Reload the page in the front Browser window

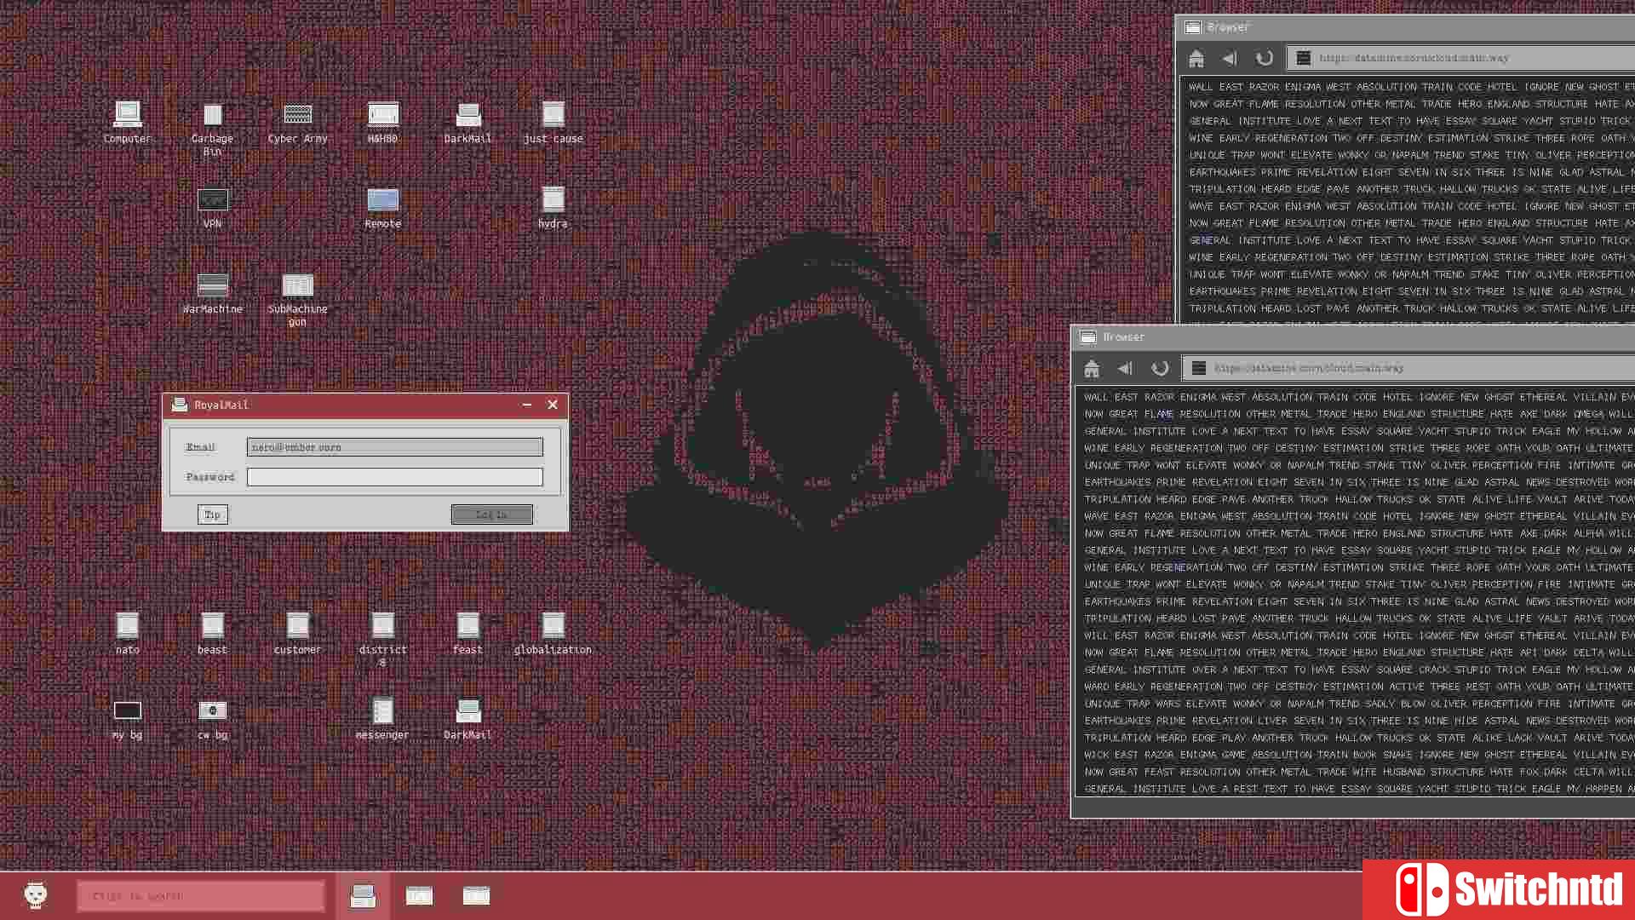pyautogui.click(x=1160, y=368)
